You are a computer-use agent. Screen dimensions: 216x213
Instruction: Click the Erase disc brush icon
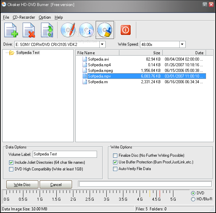(105, 30)
